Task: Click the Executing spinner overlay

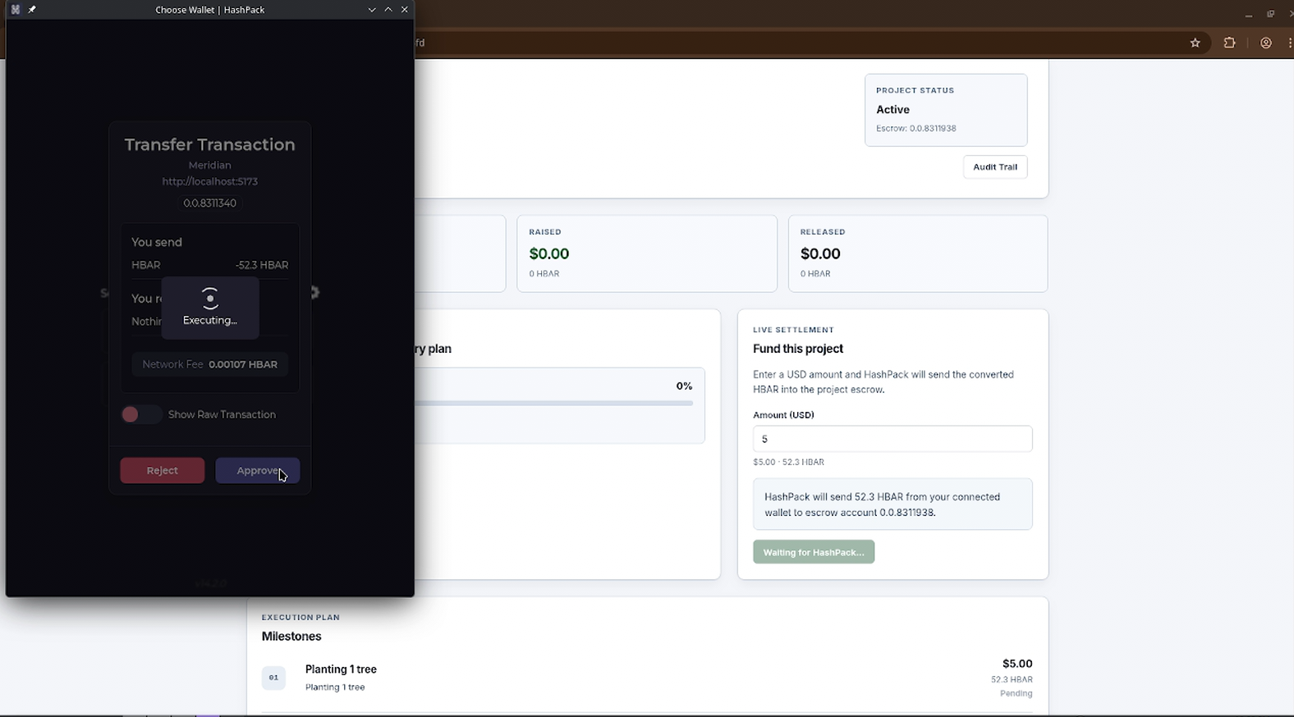Action: point(210,308)
